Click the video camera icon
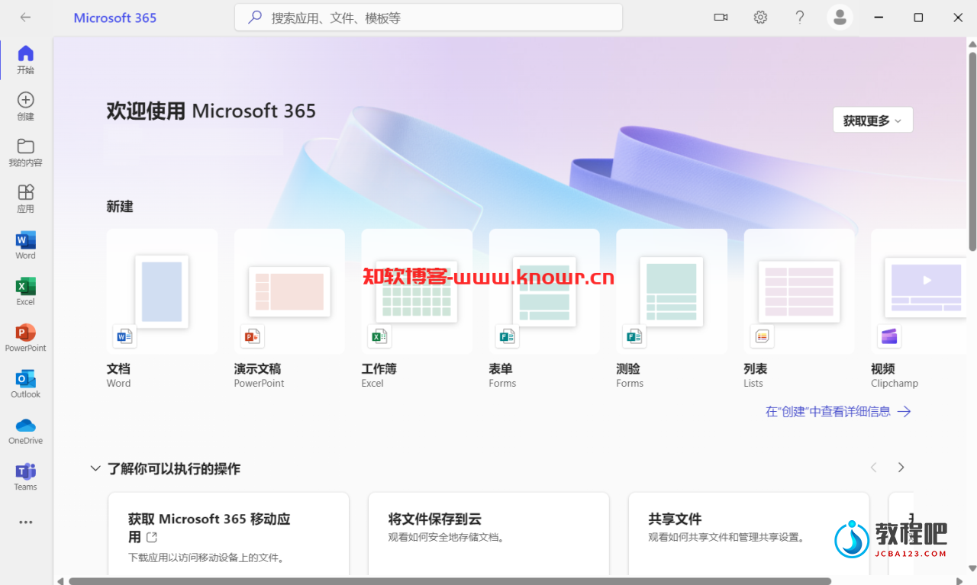977x585 pixels. [x=721, y=18]
